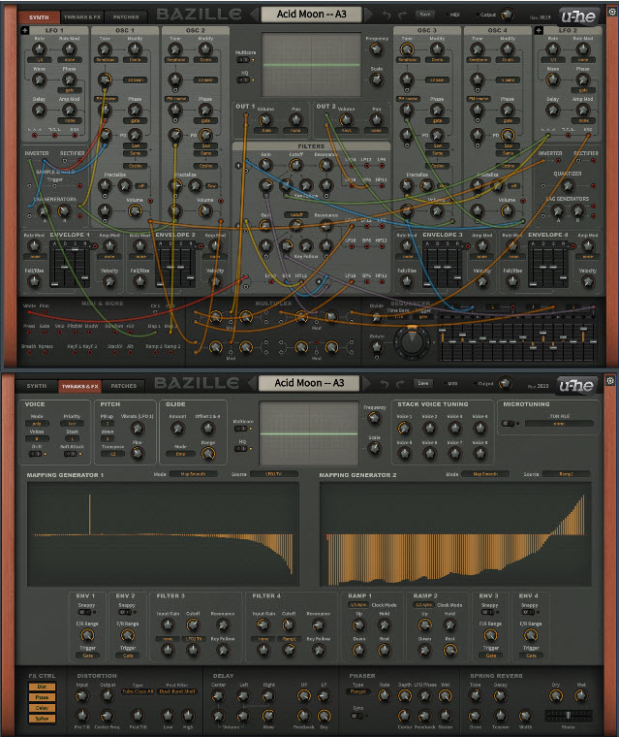Viewport: 619px width, 737px height.
Task: Click Save button in upper window
Action: [x=425, y=15]
